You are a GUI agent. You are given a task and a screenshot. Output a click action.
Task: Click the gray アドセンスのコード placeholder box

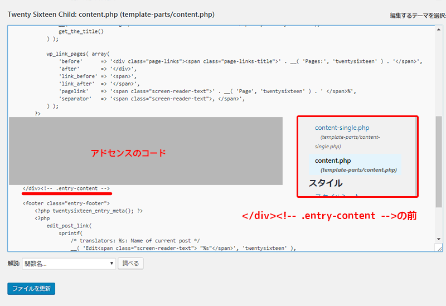146,151
